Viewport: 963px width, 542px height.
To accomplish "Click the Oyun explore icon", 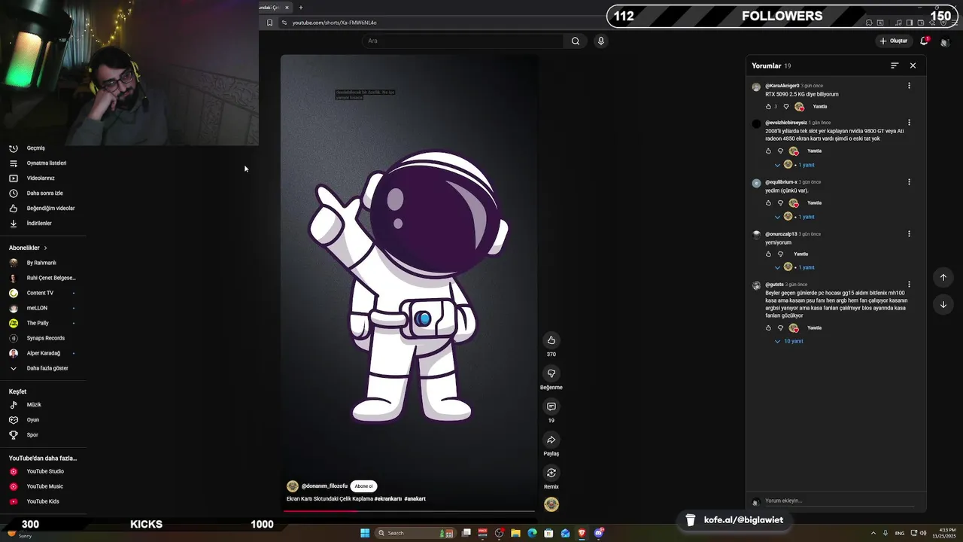I will 13,419.
